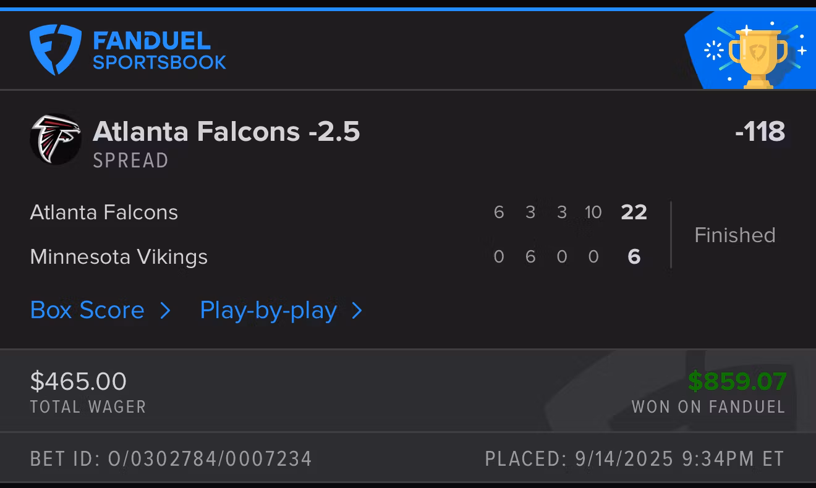Select the Minnesota Vikings score row name
The image size is (816, 488).
[119, 257]
